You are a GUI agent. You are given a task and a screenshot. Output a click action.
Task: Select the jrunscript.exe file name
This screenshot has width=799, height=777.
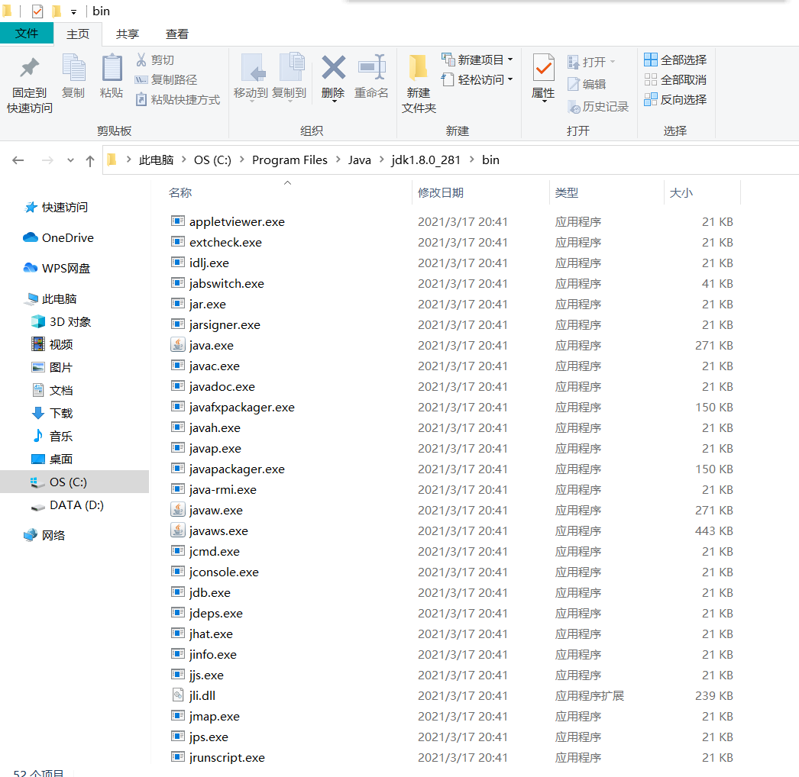click(x=228, y=758)
